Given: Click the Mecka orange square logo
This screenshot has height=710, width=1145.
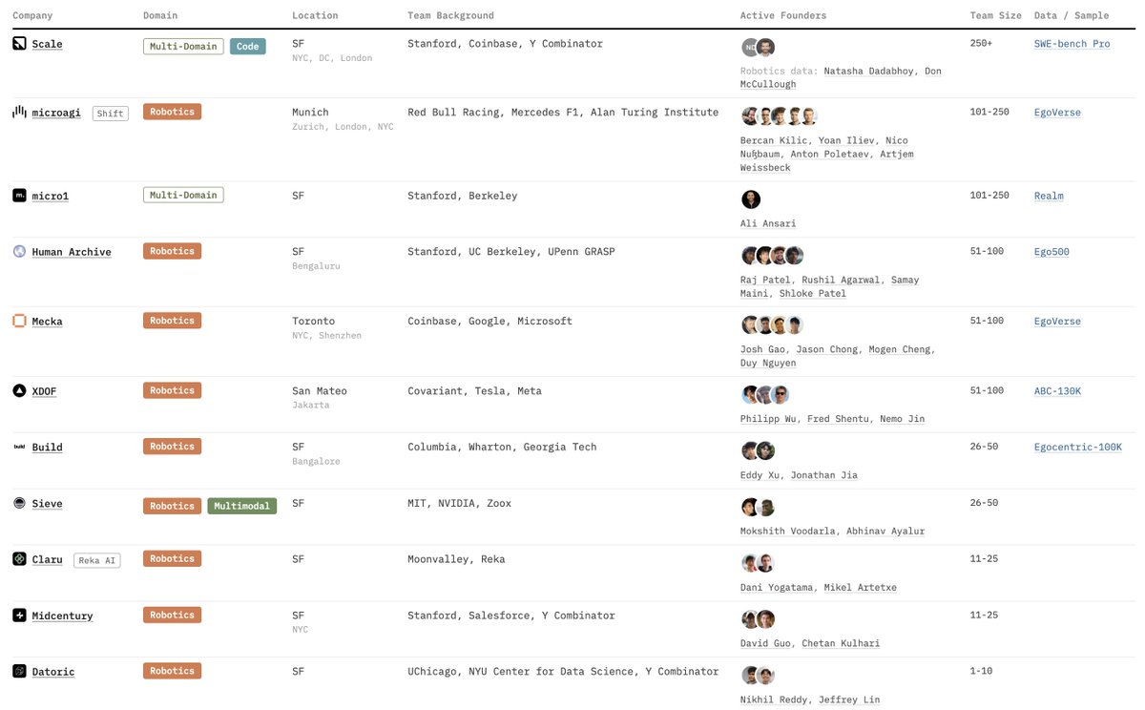Looking at the screenshot, I should tap(19, 321).
